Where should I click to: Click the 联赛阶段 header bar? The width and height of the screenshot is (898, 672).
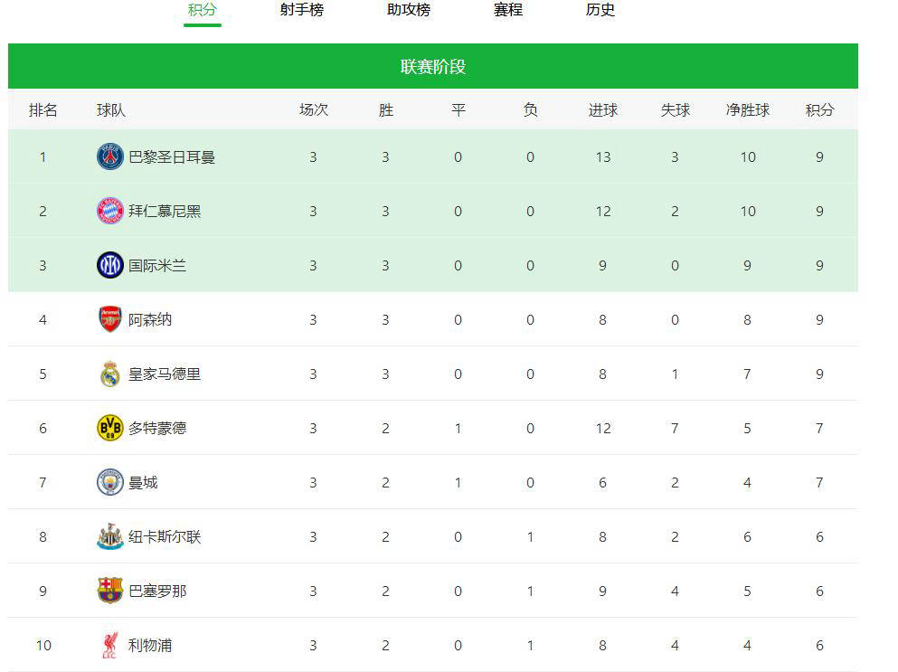431,67
